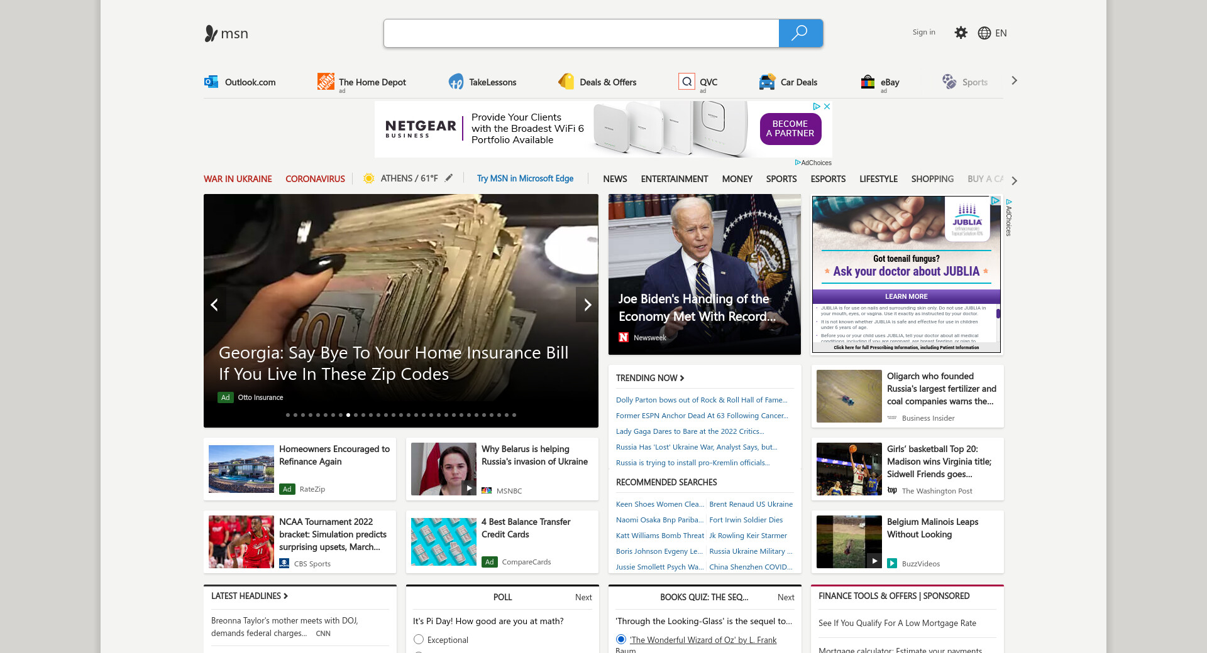Screen dimensions: 1207x653
Task: Go to next carousel slide
Action: (x=587, y=305)
